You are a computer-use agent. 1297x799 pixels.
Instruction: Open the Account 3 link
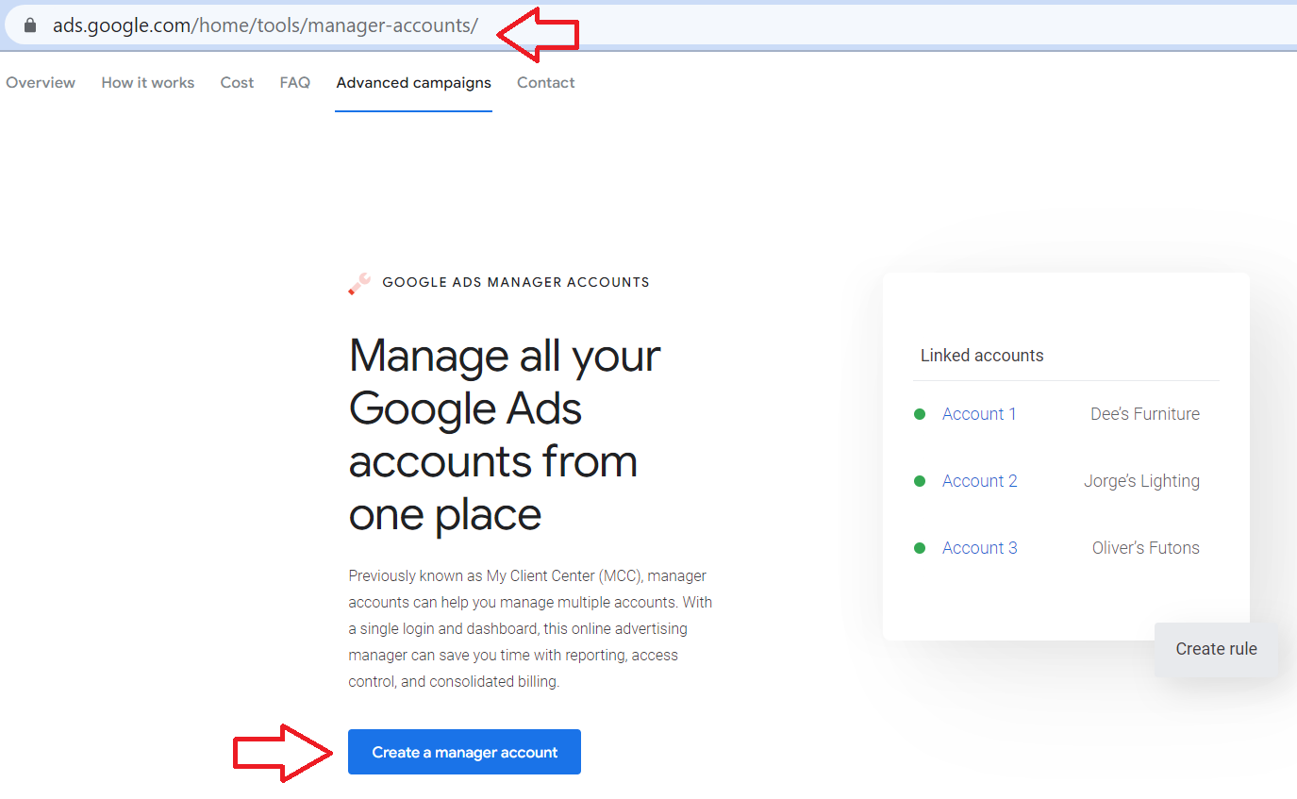click(x=980, y=548)
